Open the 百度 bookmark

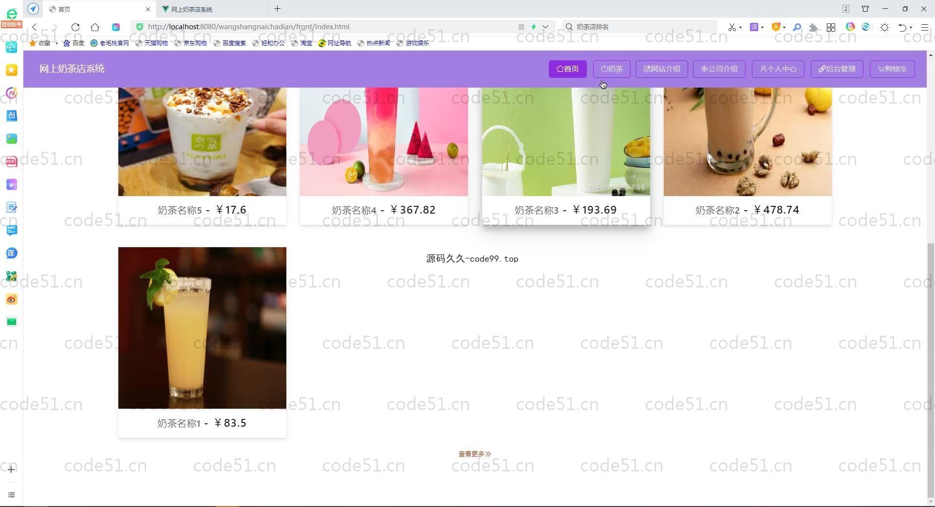pos(74,43)
